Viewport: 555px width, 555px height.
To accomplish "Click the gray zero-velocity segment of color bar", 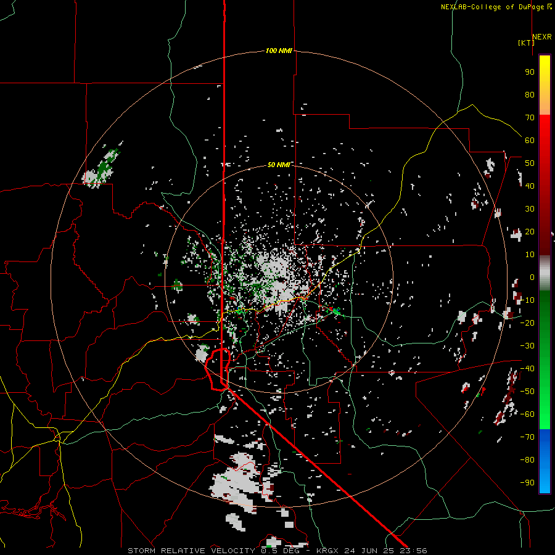I will [x=545, y=273].
